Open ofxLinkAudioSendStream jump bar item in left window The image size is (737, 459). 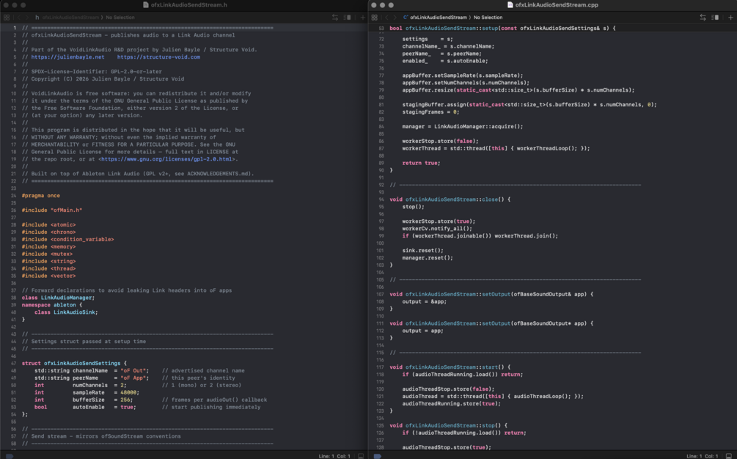coord(70,18)
